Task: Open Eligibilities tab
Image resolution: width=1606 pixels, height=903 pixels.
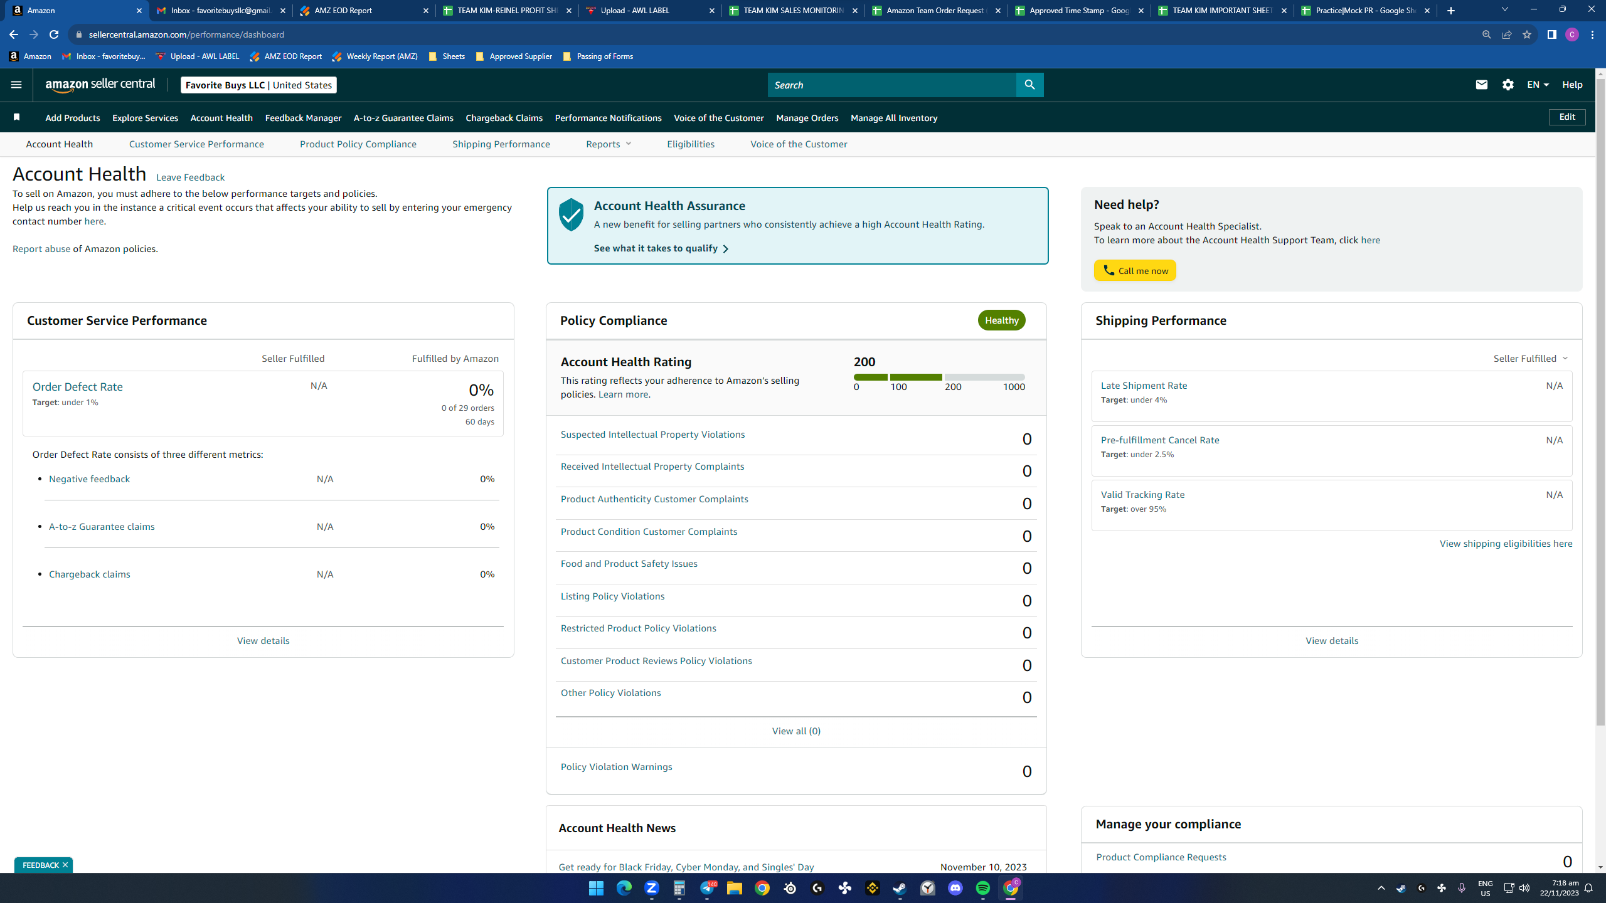Action: click(x=690, y=144)
